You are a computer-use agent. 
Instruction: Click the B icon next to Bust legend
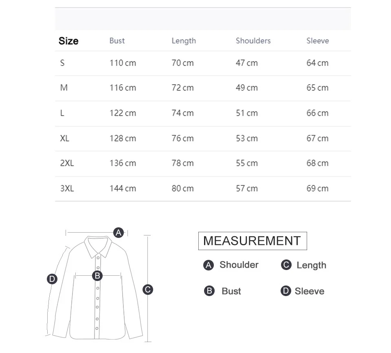(209, 291)
